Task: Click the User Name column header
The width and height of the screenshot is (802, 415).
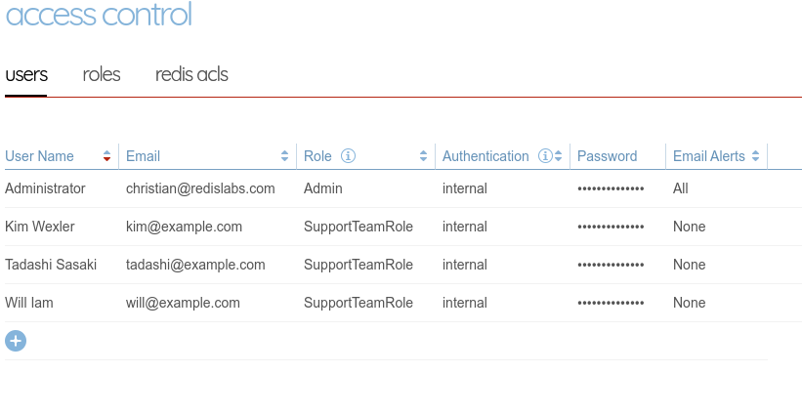Action: pyautogui.click(x=39, y=156)
